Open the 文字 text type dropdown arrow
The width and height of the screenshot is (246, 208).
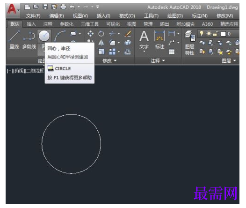pos(144,52)
